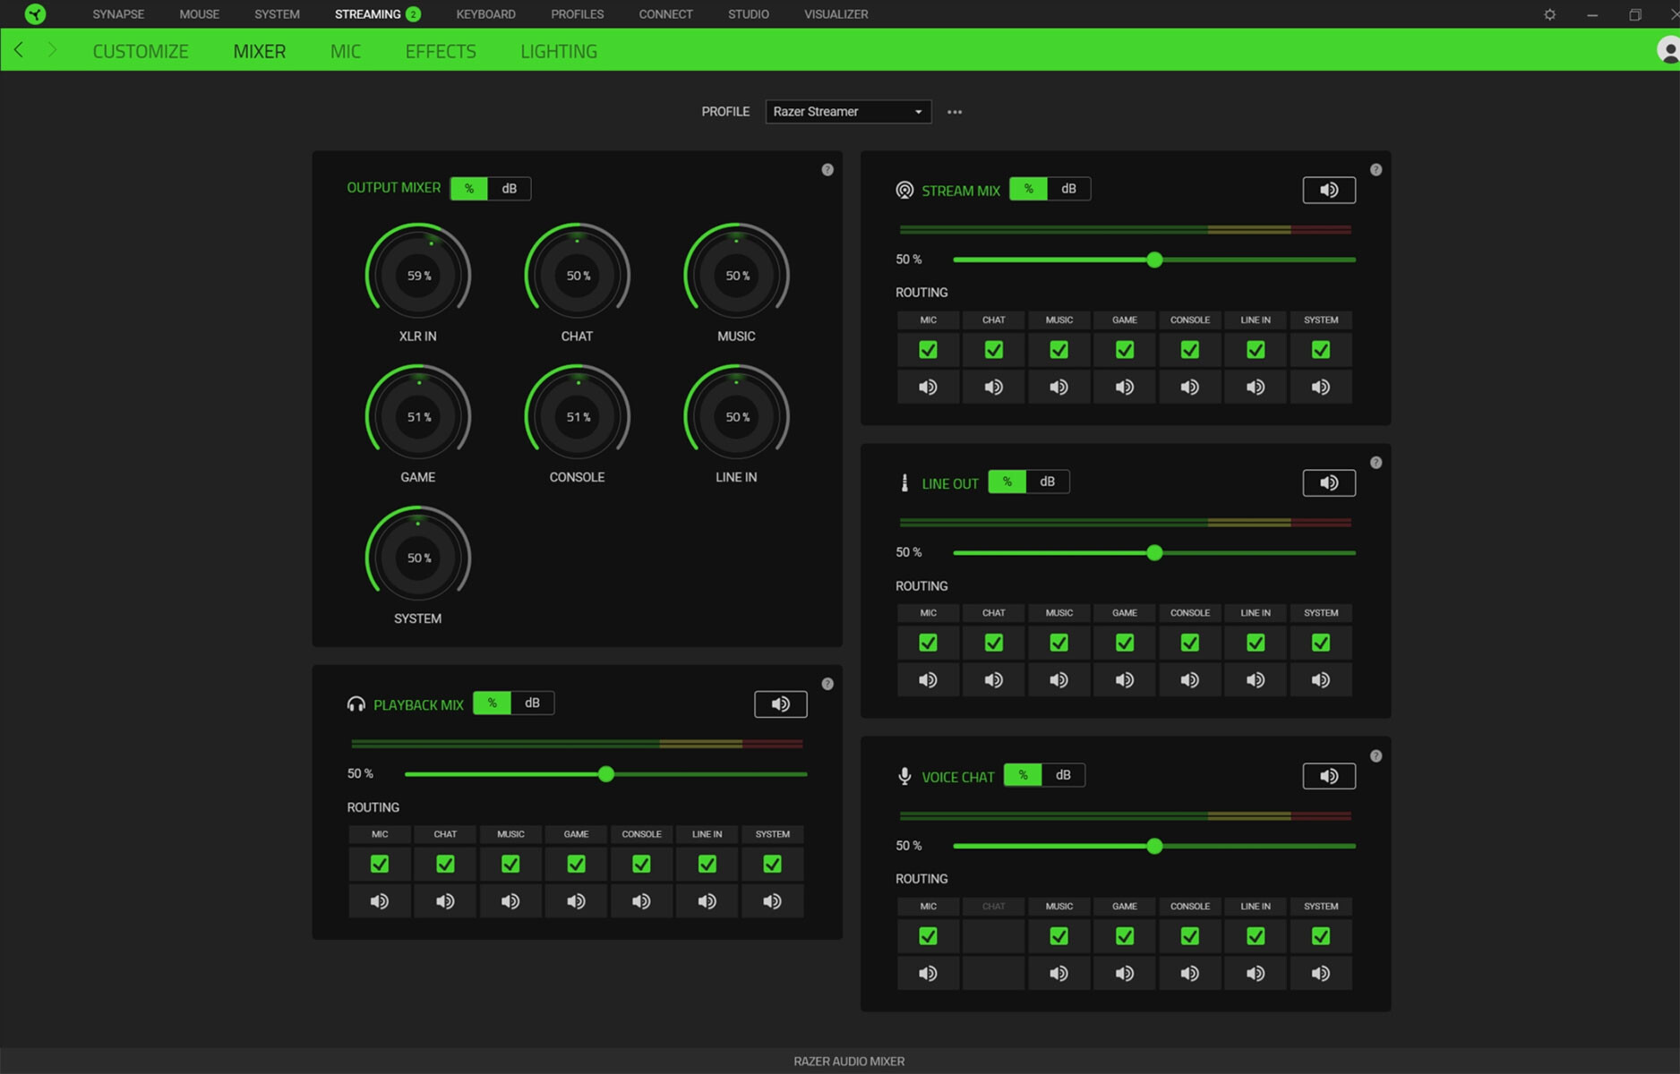Switch to the EFFECTS tab
The width and height of the screenshot is (1680, 1074).
click(440, 51)
